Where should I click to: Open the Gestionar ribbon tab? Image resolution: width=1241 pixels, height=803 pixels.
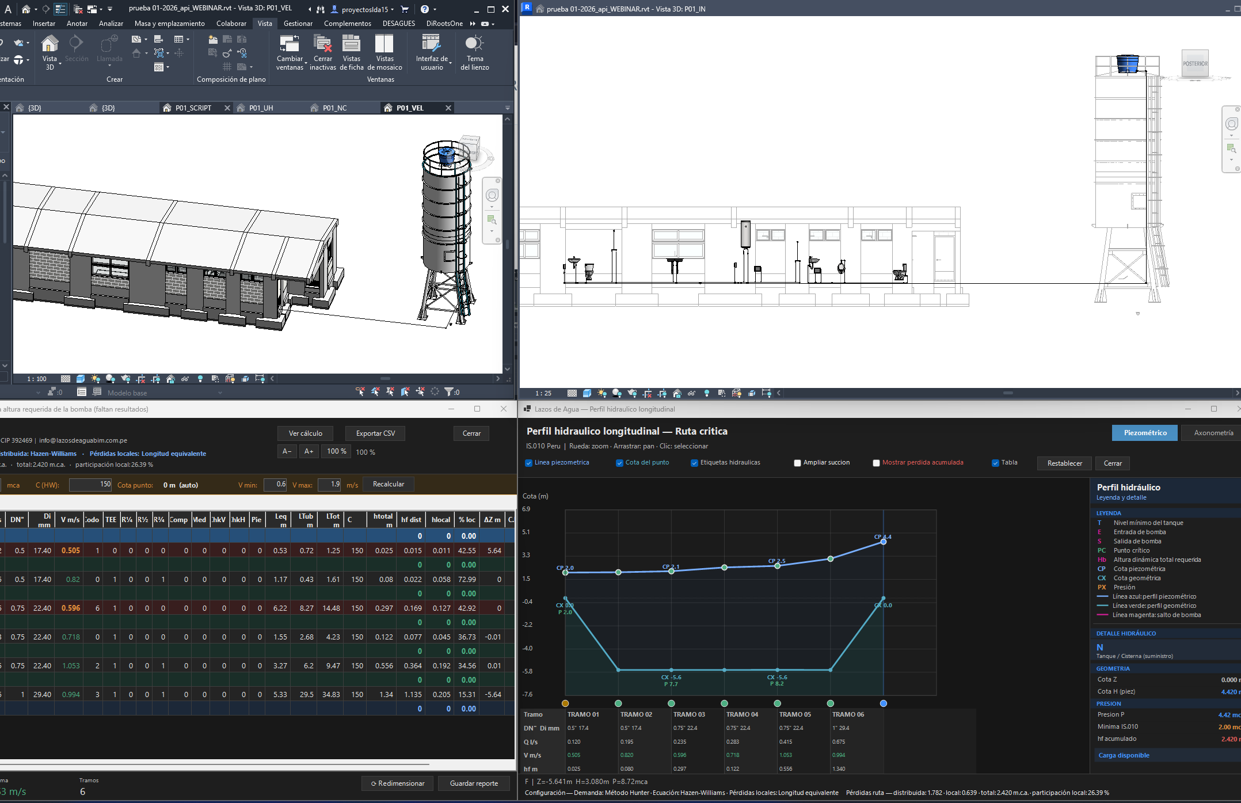point(298,24)
